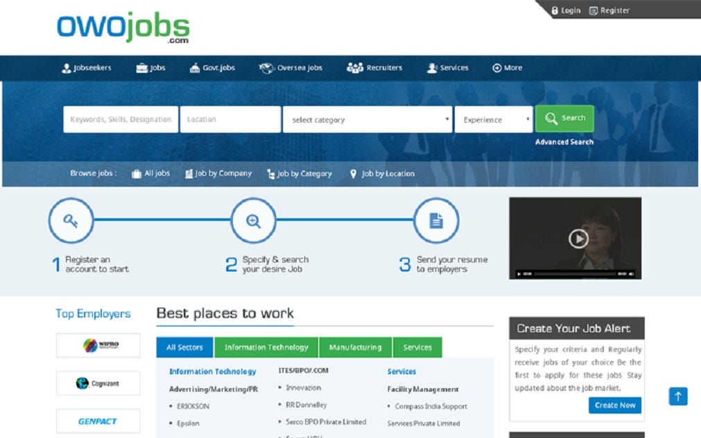The height and width of the screenshot is (438, 701).
Task: Open Job by Location pin icon
Action: pos(354,173)
